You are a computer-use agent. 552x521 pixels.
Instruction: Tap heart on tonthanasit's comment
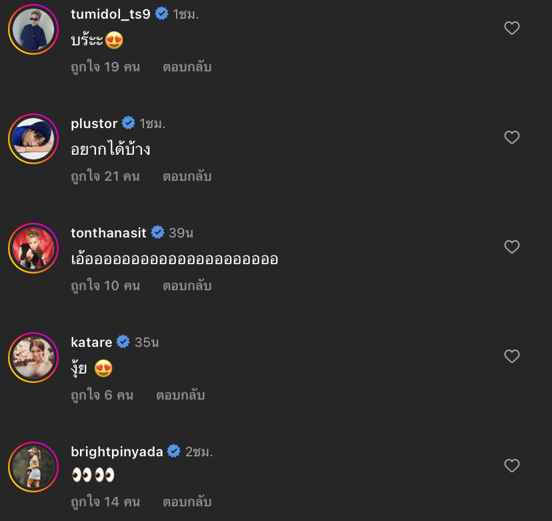pos(511,247)
